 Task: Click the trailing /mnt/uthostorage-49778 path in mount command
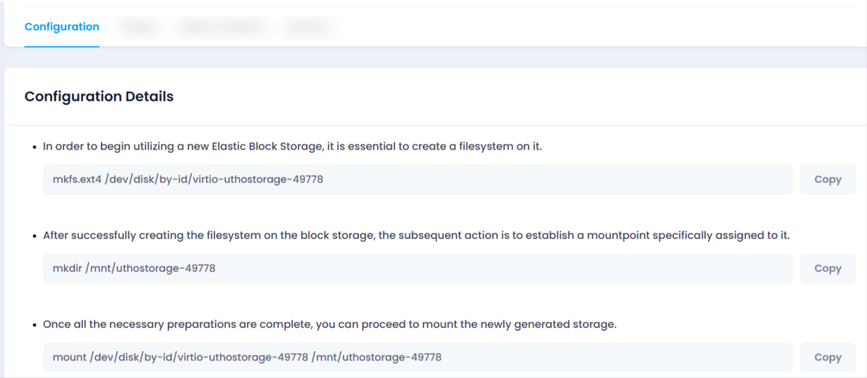(x=377, y=358)
